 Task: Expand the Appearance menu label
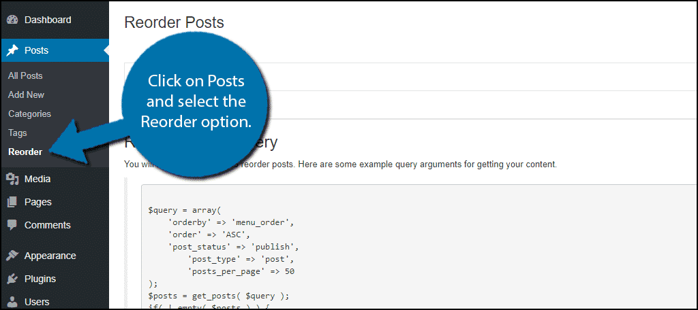(x=50, y=256)
